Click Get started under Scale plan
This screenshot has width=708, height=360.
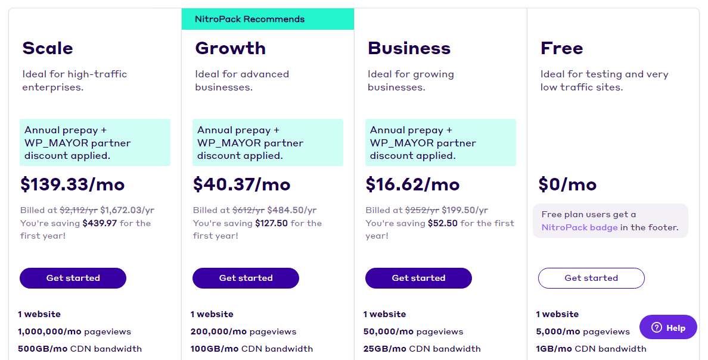coord(73,278)
